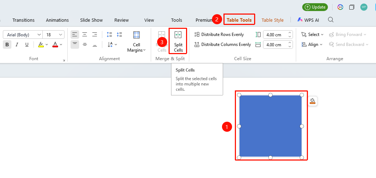Click the table's right-middle resize handle

(302, 126)
